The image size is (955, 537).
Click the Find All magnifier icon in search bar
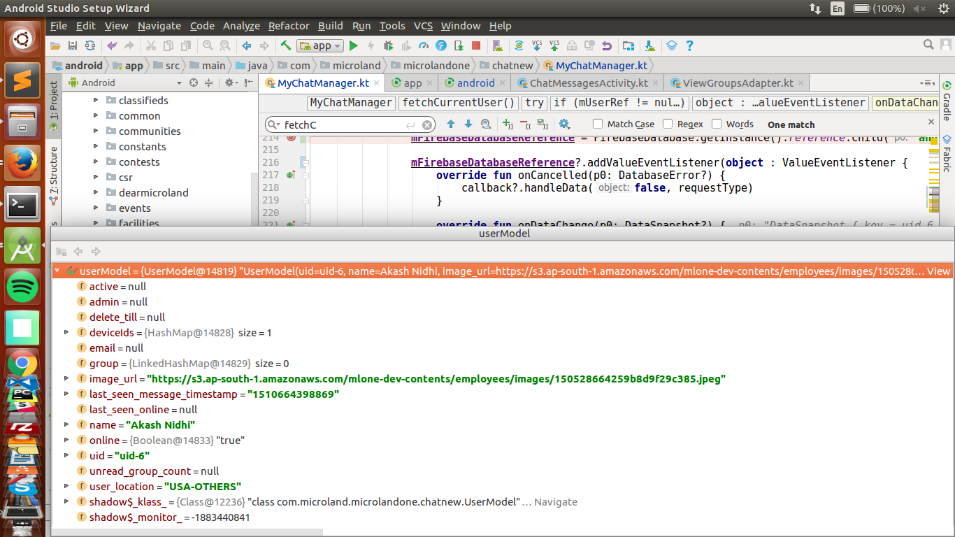(486, 124)
